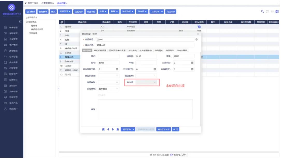
Task: Click the search magnifier icon in toolbar
Action: [x=263, y=12]
